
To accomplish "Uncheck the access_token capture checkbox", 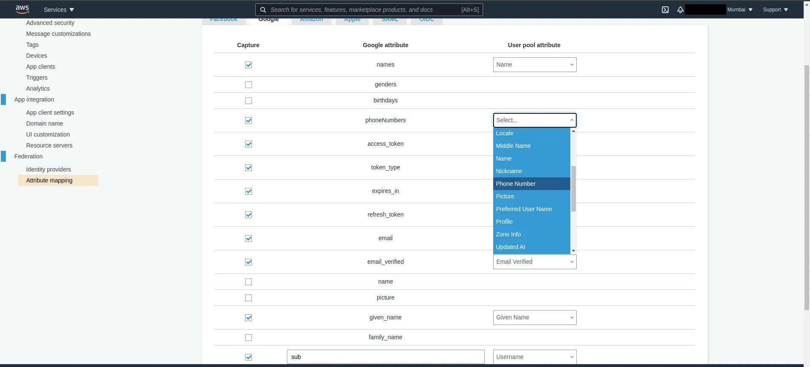I will coord(248,144).
